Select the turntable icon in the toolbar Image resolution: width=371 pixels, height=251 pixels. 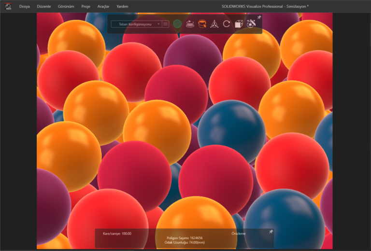tap(190, 24)
